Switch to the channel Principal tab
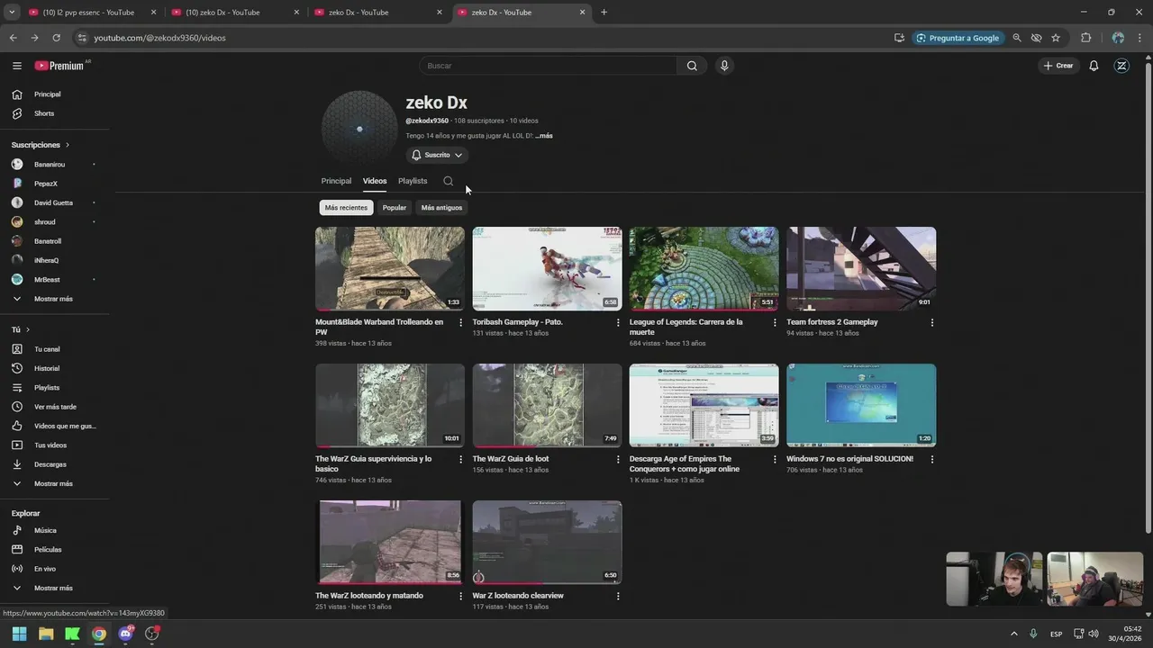 (336, 181)
